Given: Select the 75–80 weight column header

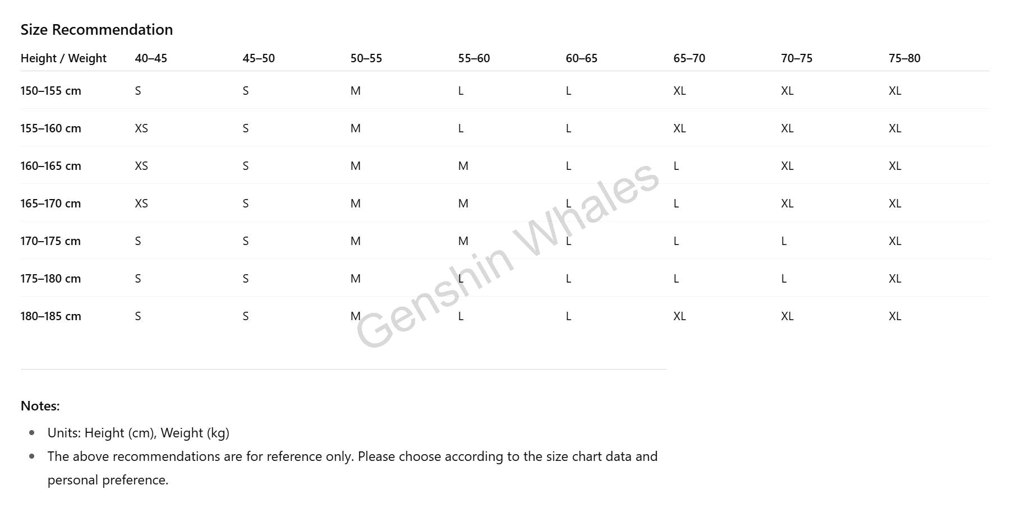Looking at the screenshot, I should (x=904, y=58).
